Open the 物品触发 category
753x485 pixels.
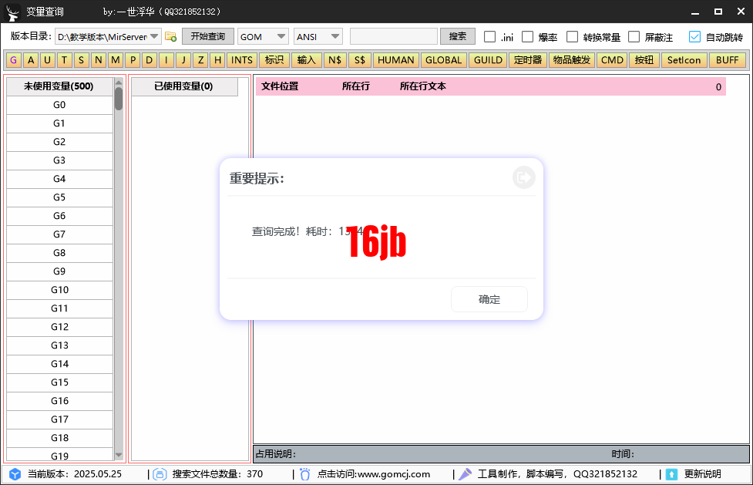pos(571,59)
